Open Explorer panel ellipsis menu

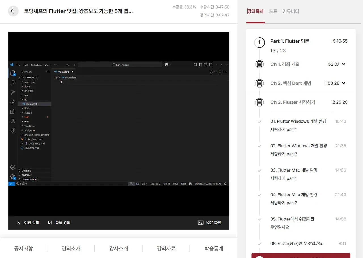(x=47, y=72)
